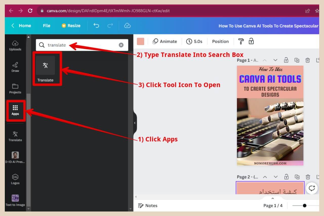324x216 pixels.
Task: Click the browser address bar URL
Action: click(108, 11)
